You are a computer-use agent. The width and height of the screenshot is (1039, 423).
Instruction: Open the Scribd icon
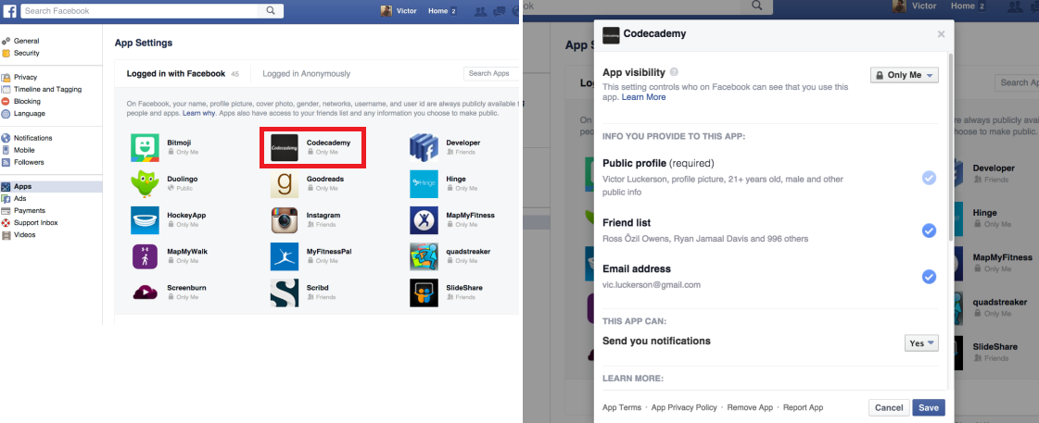coord(285,292)
